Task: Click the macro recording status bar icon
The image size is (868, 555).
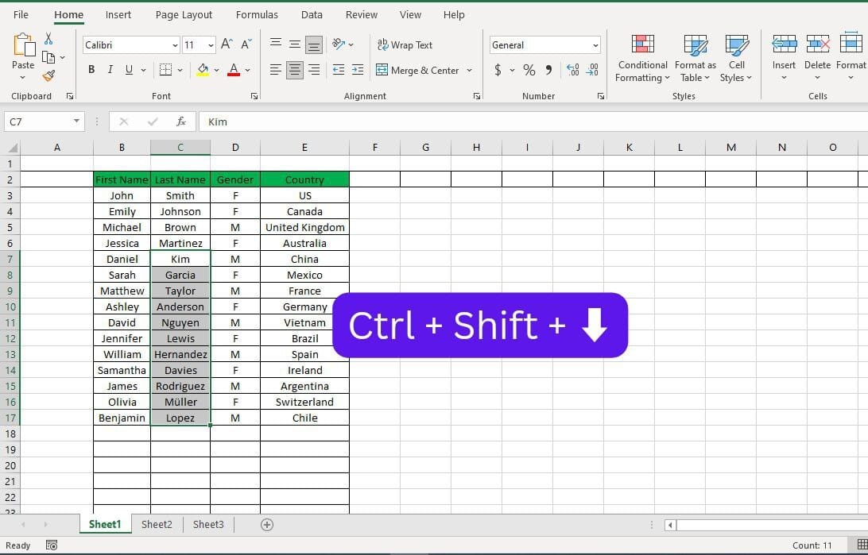Action: 52,545
